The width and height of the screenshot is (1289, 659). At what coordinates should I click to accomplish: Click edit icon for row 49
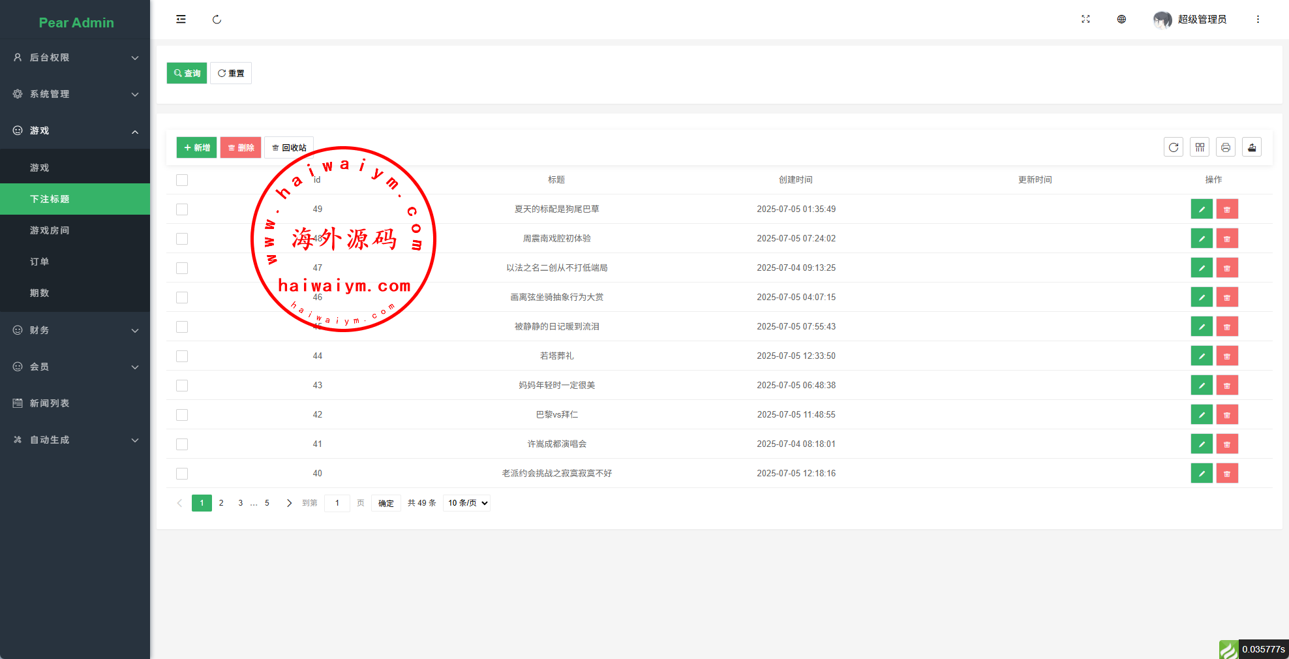pyautogui.click(x=1201, y=209)
